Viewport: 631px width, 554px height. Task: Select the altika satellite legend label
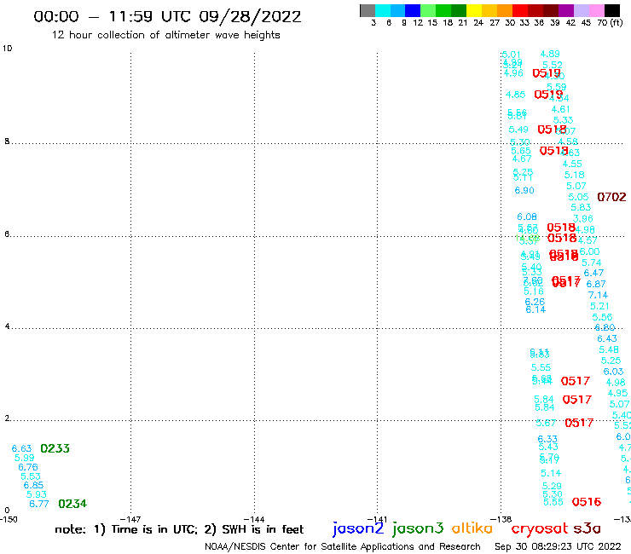click(x=472, y=528)
